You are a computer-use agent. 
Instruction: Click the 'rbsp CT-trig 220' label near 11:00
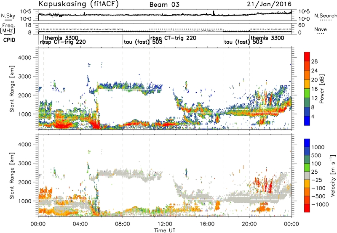click(173, 38)
